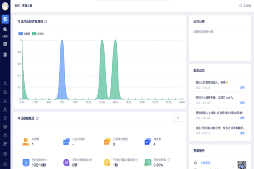Open the conversations chat bubble icon
Viewport: 254px width, 169px height.
pyautogui.click(x=5, y=29)
